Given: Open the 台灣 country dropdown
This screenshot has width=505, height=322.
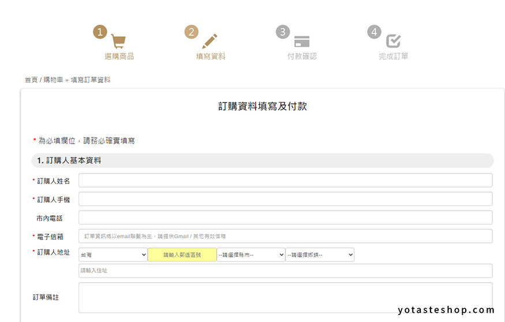Looking at the screenshot, I should (113, 254).
